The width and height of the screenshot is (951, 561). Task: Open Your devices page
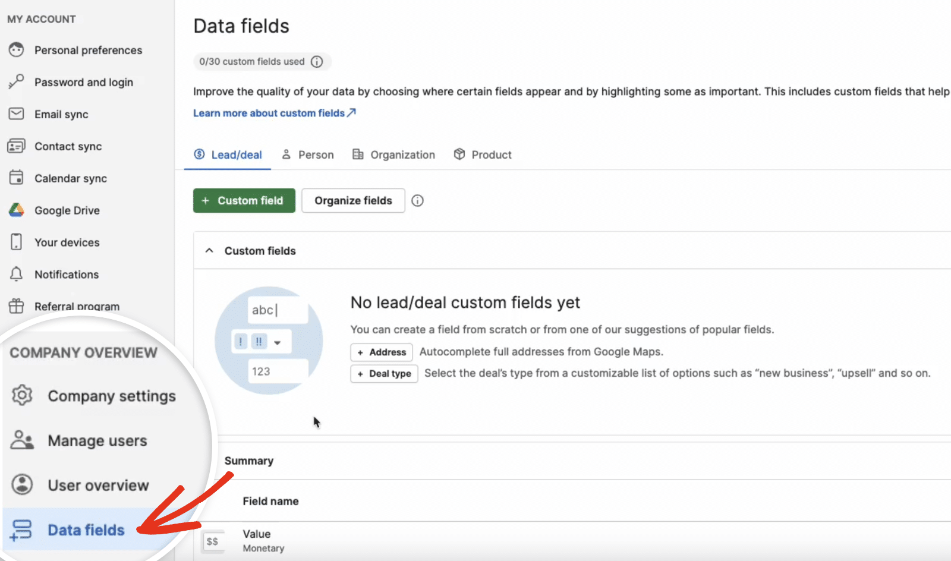coord(67,242)
